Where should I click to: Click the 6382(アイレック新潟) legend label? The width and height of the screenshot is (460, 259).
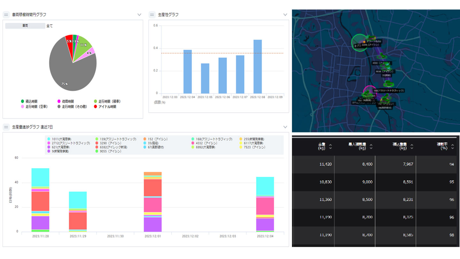113,147
